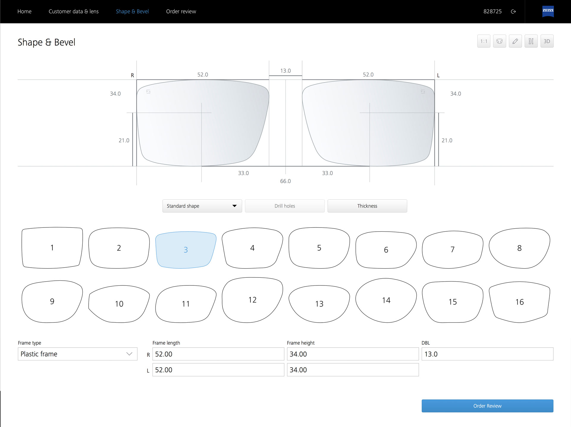571x427 pixels.
Task: Open the lens thickness side-view icon
Action: point(531,41)
